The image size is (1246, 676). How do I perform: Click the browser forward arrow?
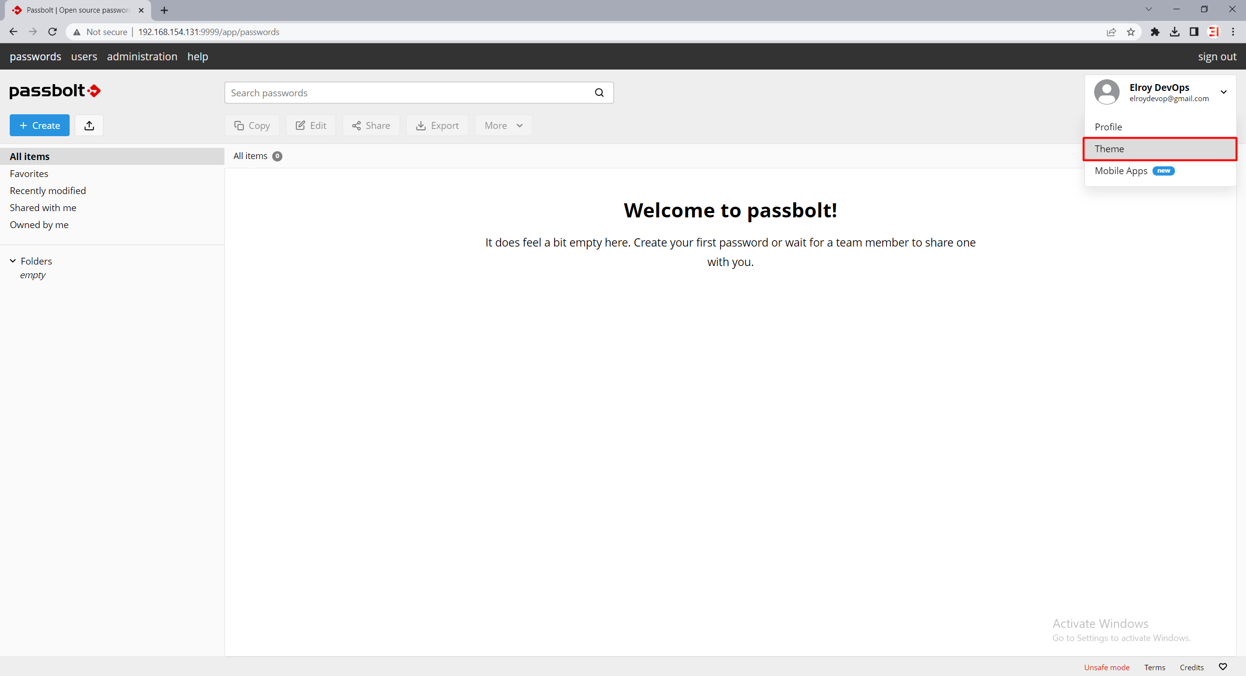coord(33,32)
